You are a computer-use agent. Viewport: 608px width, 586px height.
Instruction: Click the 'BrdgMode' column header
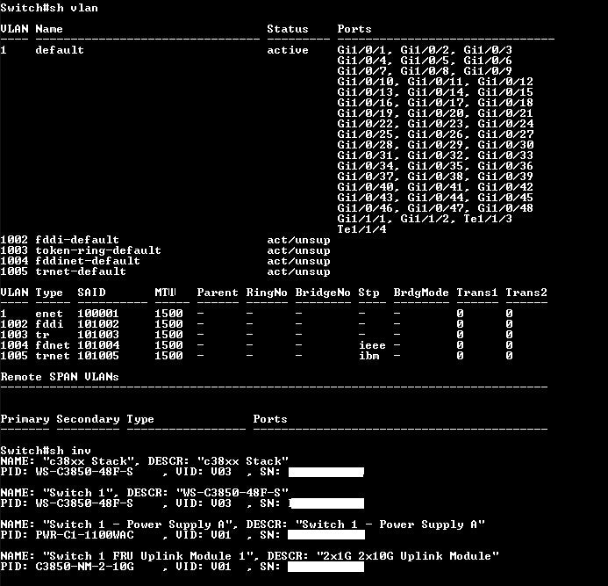pyautogui.click(x=421, y=292)
